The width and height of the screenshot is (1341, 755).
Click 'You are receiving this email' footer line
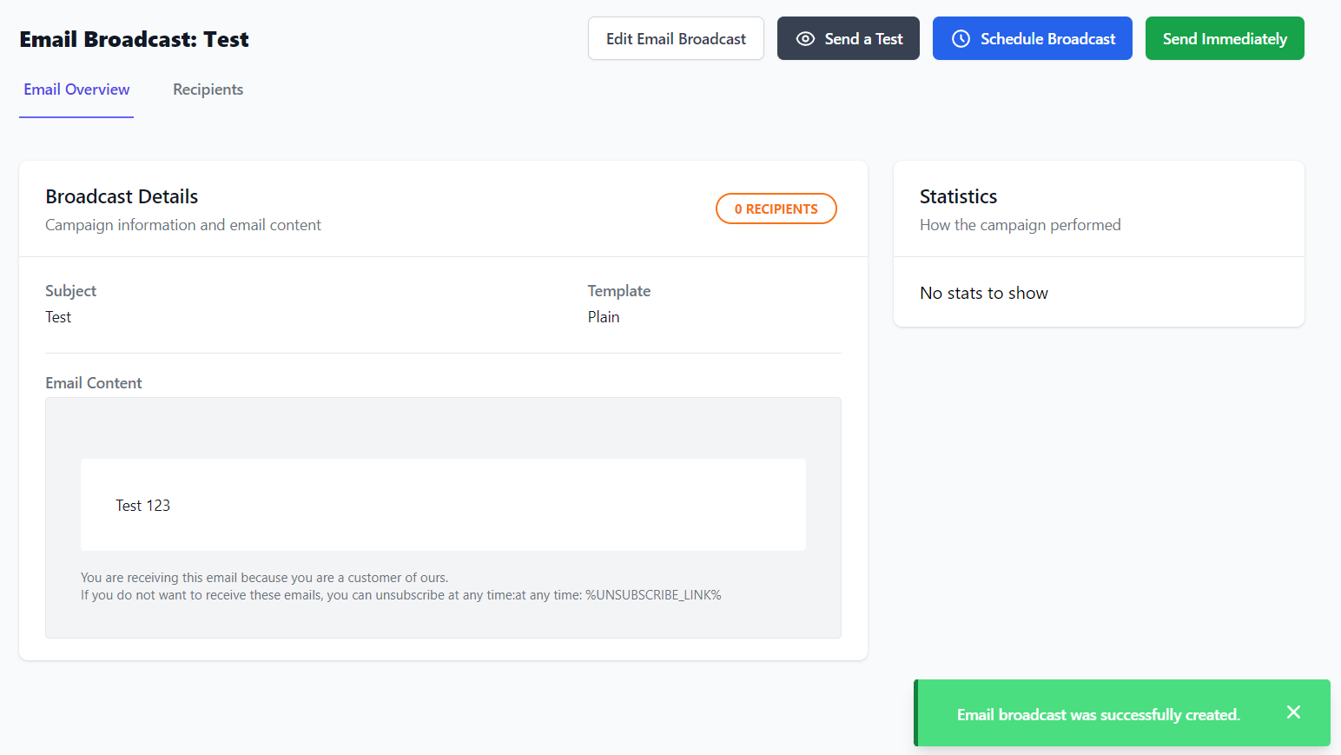(264, 578)
